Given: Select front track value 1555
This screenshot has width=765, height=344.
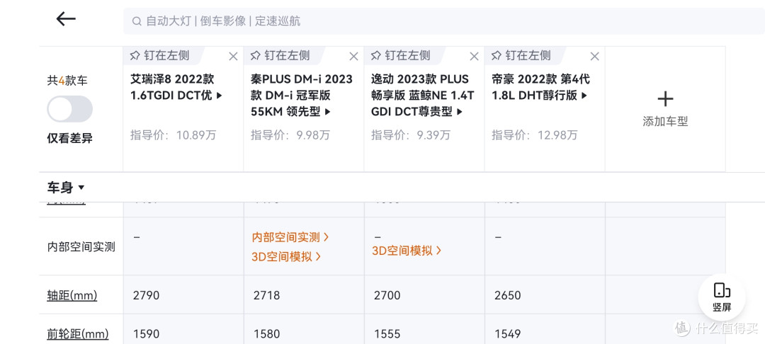Looking at the screenshot, I should [x=387, y=334].
